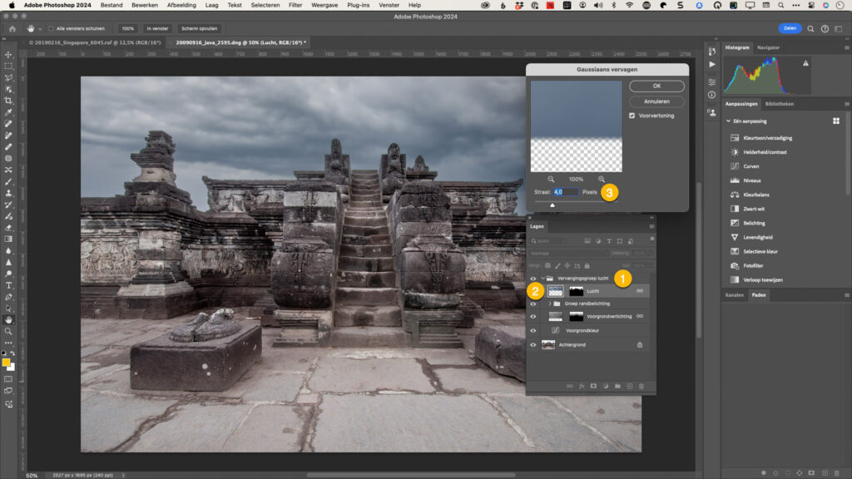Click the In venster button

[x=157, y=29]
